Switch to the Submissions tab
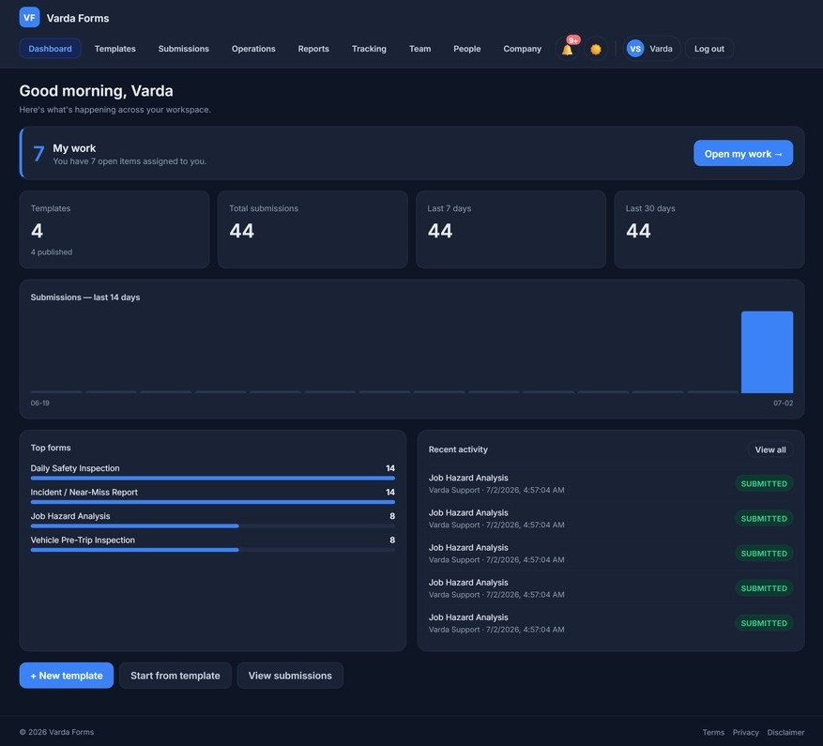823x746 pixels. click(184, 48)
